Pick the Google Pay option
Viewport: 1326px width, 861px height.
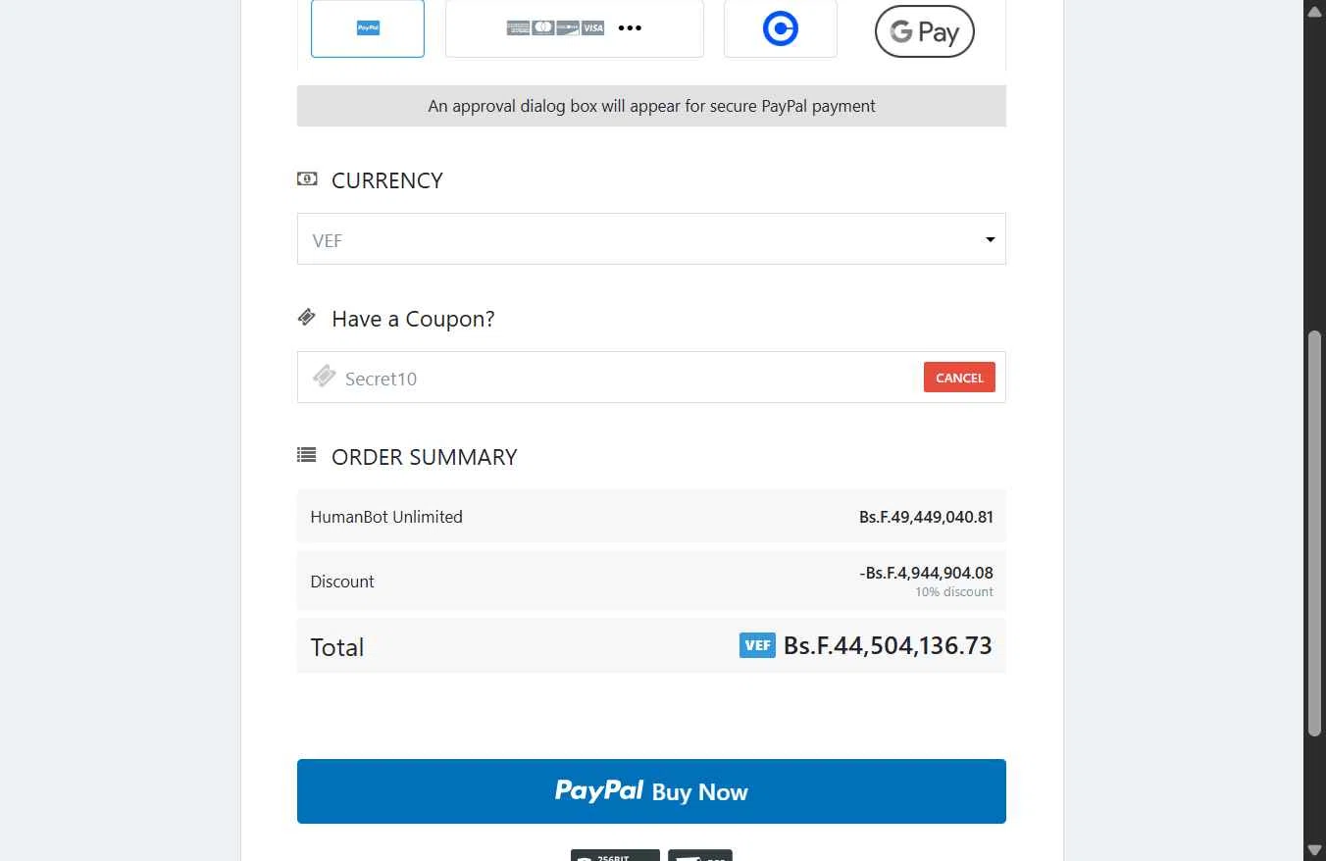(x=924, y=31)
